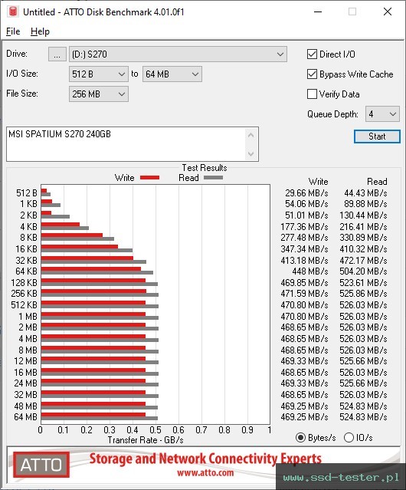Open the File Size dropdown 256 MB

[98, 94]
